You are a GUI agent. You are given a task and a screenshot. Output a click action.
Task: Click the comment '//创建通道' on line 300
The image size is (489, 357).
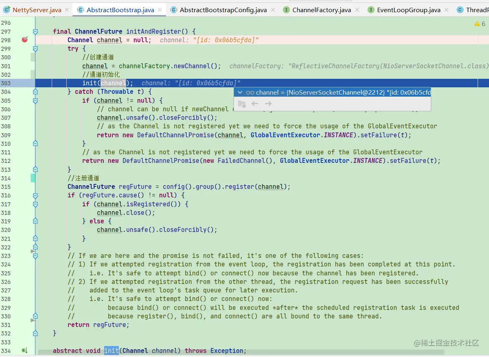pos(98,57)
